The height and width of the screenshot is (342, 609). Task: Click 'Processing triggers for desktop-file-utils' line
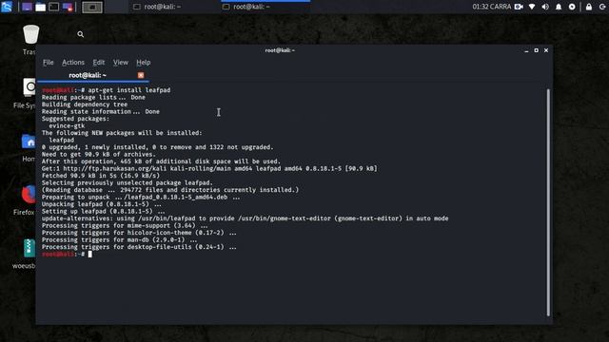click(139, 247)
